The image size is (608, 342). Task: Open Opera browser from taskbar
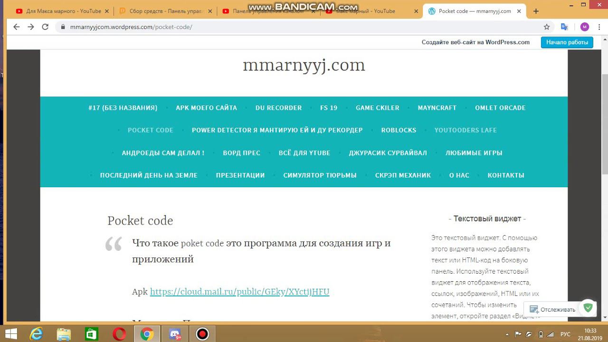(119, 334)
